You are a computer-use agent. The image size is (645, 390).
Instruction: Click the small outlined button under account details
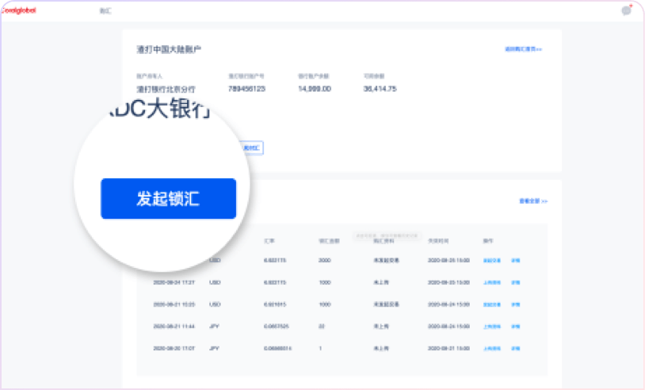point(251,147)
